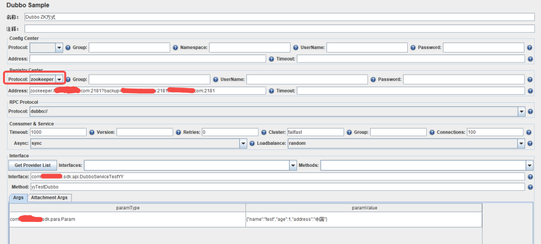Screen dimensions: 541x244
Task: Click paramValue column header
Action: 364,208
